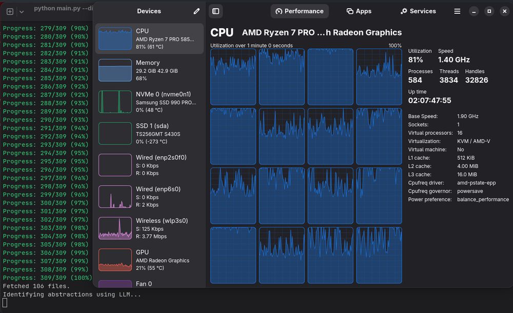The image size is (513, 313).
Task: Minimize the system monitor window
Action: tap(474, 11)
